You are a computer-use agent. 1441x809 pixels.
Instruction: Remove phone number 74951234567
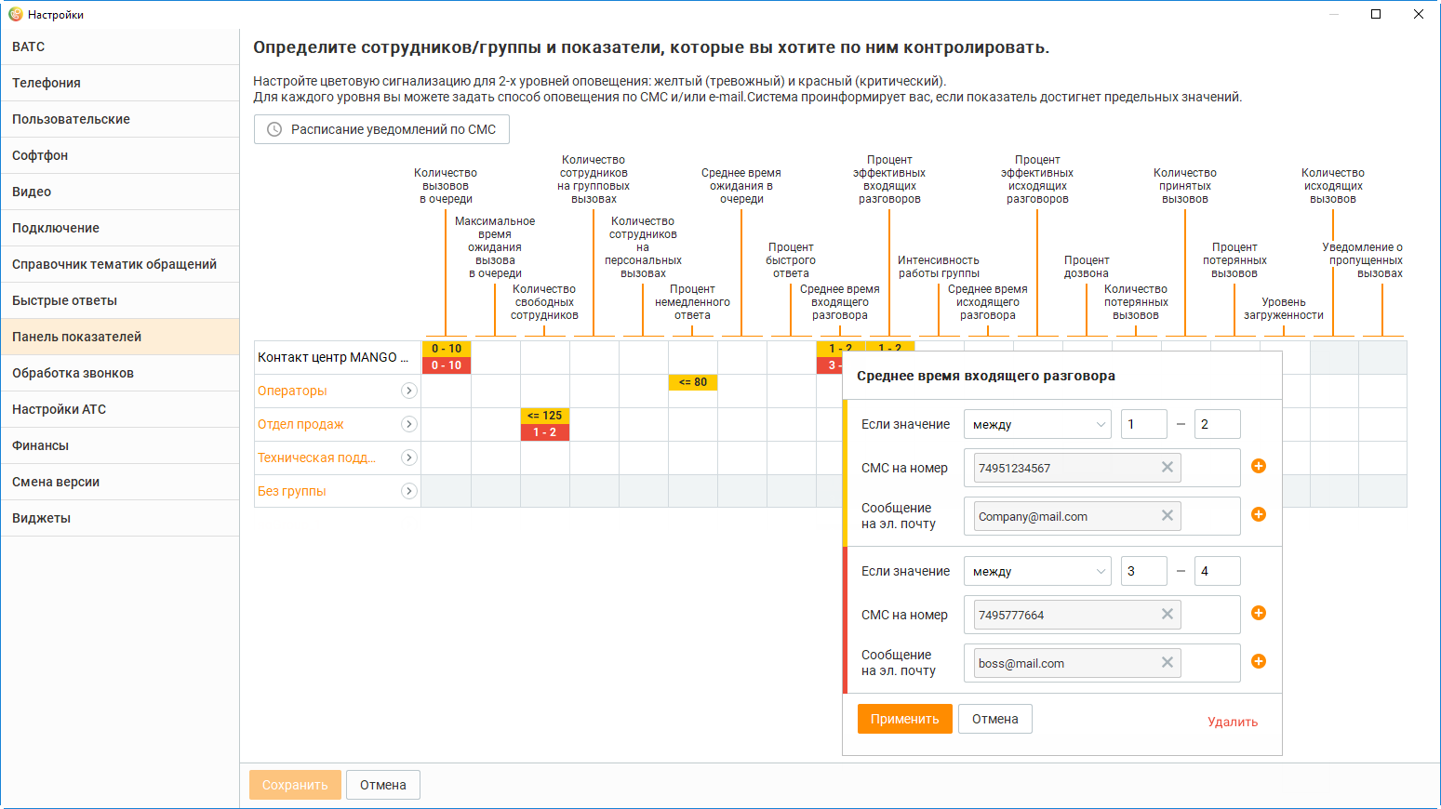point(1167,467)
